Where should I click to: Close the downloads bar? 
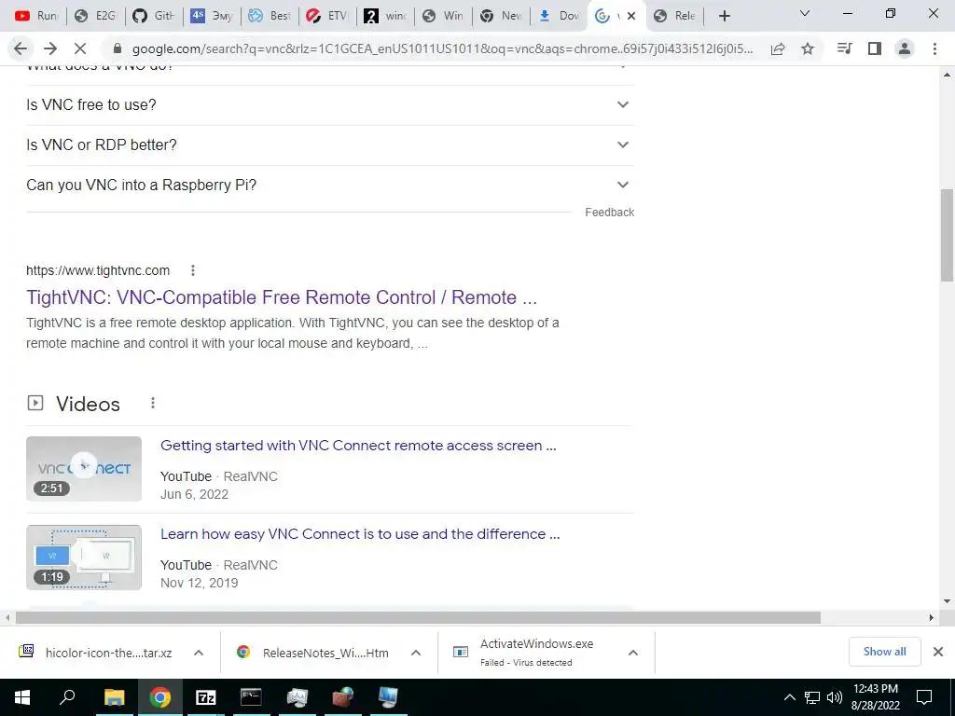938,652
